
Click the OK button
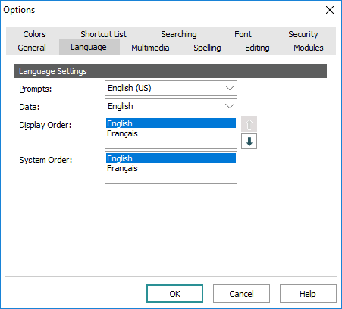click(x=174, y=294)
